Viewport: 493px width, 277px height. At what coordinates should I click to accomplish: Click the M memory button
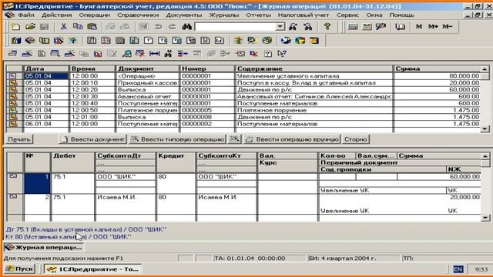tap(419, 27)
